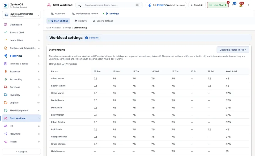Viewport: 255px width, 156px height.
Task: Open the roster in HR
Action: (233, 50)
